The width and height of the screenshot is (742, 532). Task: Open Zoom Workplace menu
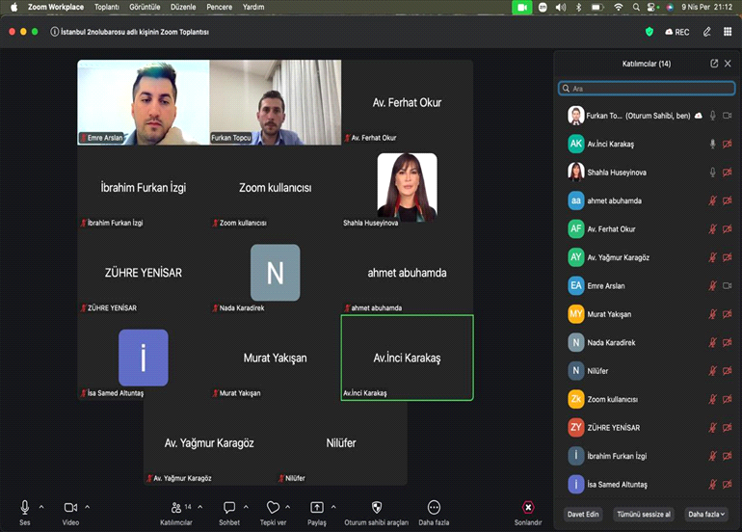click(x=56, y=7)
